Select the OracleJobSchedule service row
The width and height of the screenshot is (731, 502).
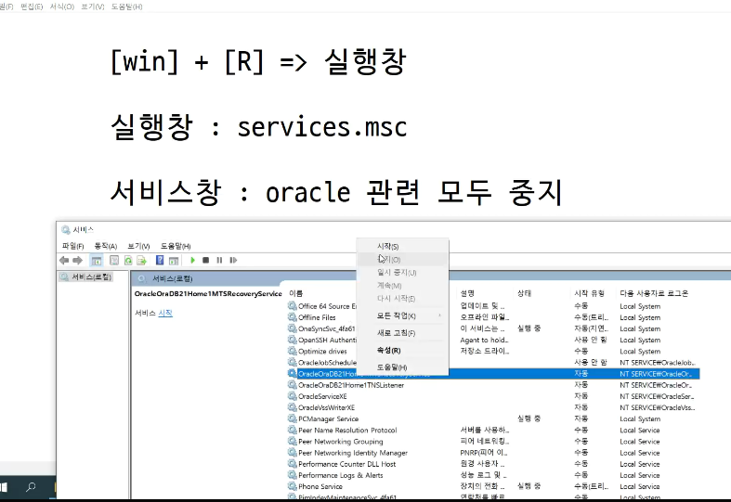[493, 362]
